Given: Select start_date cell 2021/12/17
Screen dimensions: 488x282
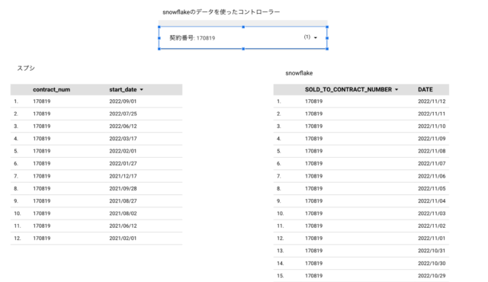Looking at the screenshot, I should tap(123, 176).
